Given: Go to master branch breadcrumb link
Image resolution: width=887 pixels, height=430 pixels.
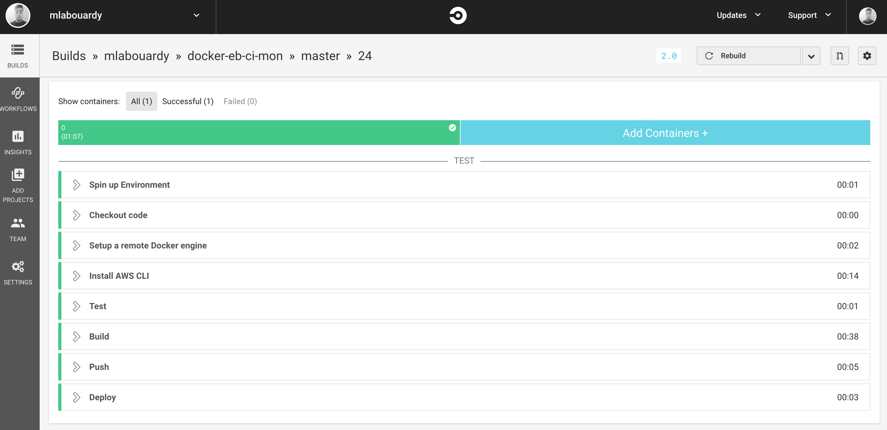Looking at the screenshot, I should coord(320,56).
